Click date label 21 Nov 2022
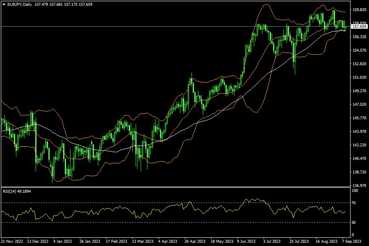Image resolution: width=369 pixels, height=246 pixels. pyautogui.click(x=12, y=241)
